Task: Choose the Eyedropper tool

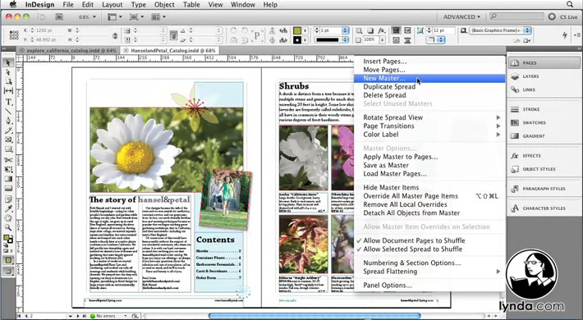Action: pyautogui.click(x=8, y=208)
